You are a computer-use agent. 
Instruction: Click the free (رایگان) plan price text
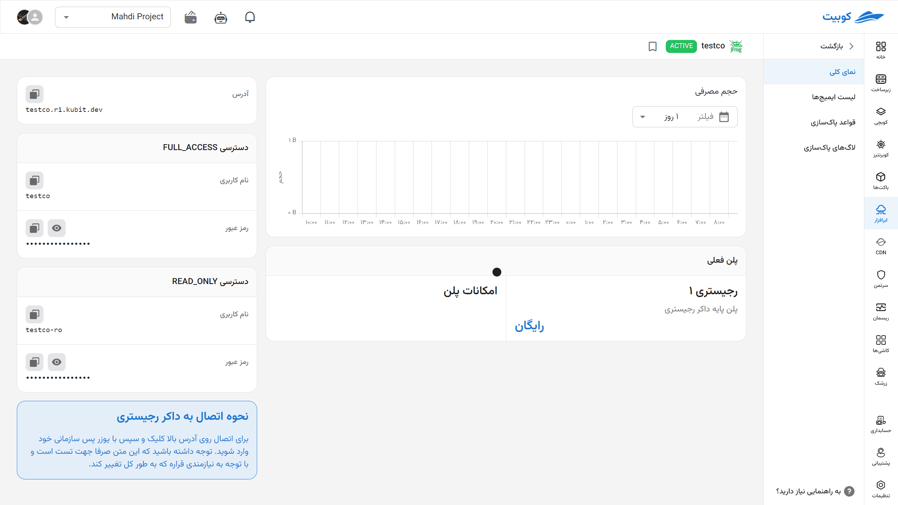tap(529, 326)
